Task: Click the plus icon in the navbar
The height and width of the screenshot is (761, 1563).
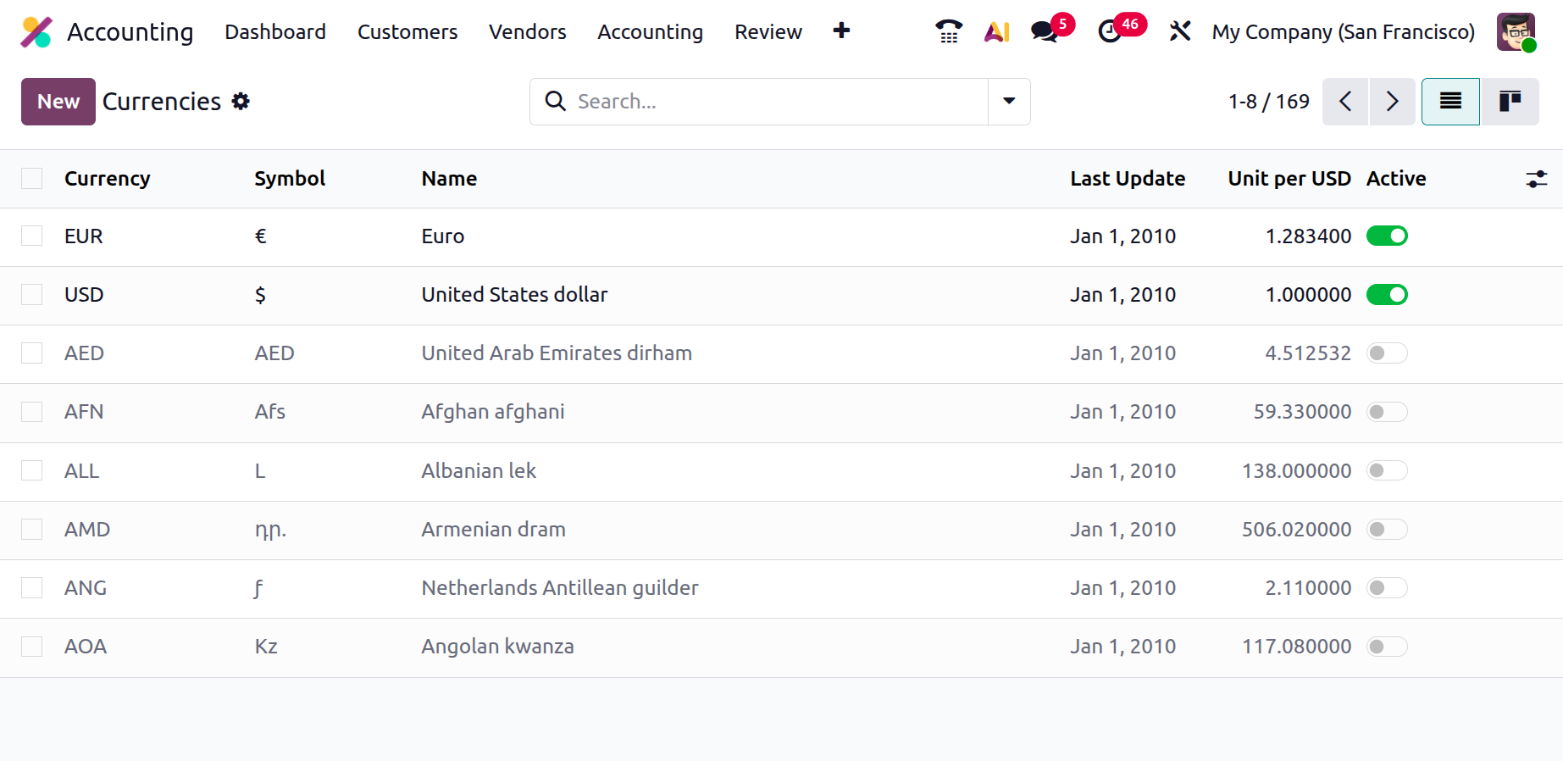Action: coord(841,31)
